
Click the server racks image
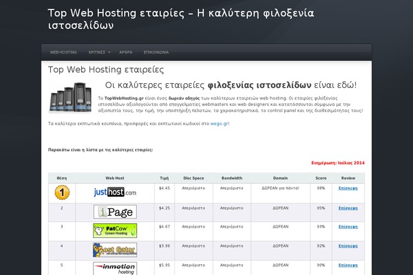tap(70, 98)
